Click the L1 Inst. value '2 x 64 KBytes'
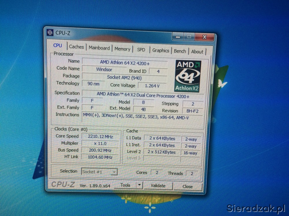The image size is (289, 216). click(x=162, y=145)
